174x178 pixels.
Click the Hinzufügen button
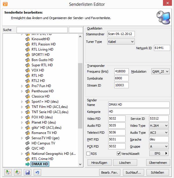click(99, 163)
